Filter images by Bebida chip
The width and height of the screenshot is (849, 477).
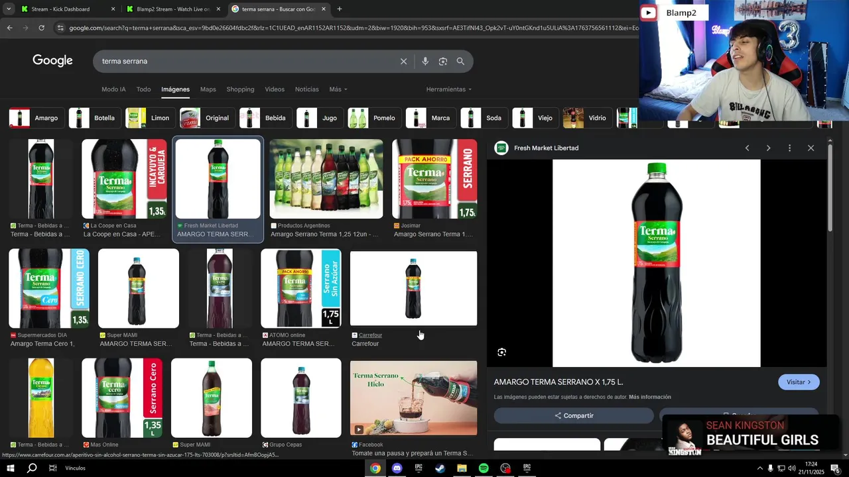click(x=265, y=118)
